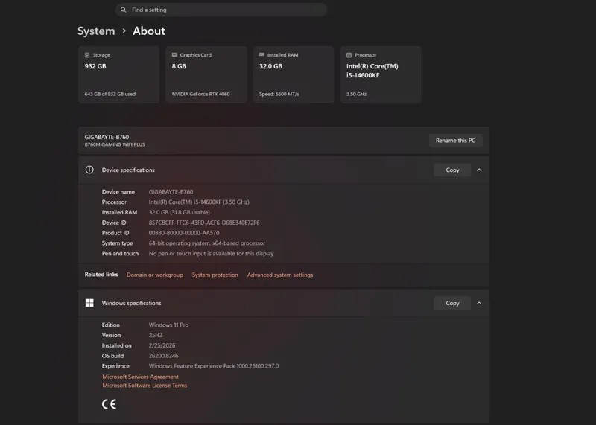This screenshot has height=425, width=596.
Task: Select the Device ID value 857CBCFF
Action: [x=204, y=223]
